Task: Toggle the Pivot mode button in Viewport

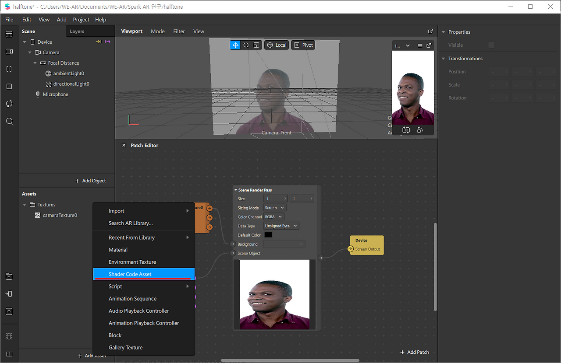Action: [303, 45]
